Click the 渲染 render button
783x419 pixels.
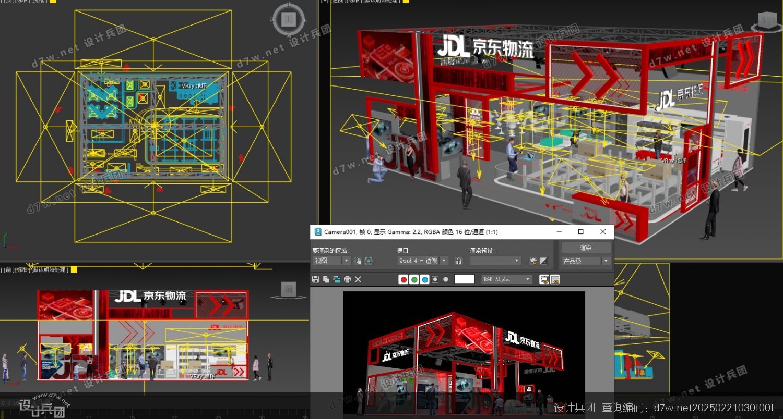586,248
